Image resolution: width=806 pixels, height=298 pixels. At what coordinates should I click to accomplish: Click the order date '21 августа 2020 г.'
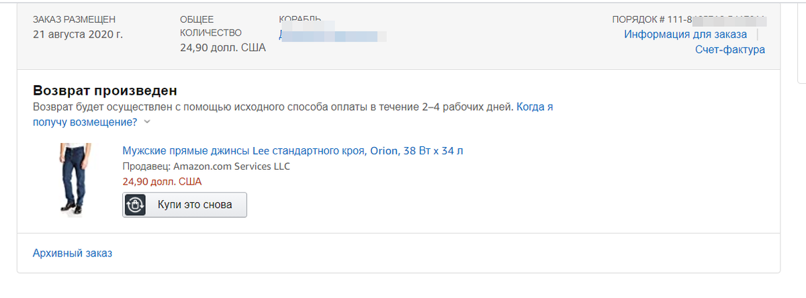point(78,34)
